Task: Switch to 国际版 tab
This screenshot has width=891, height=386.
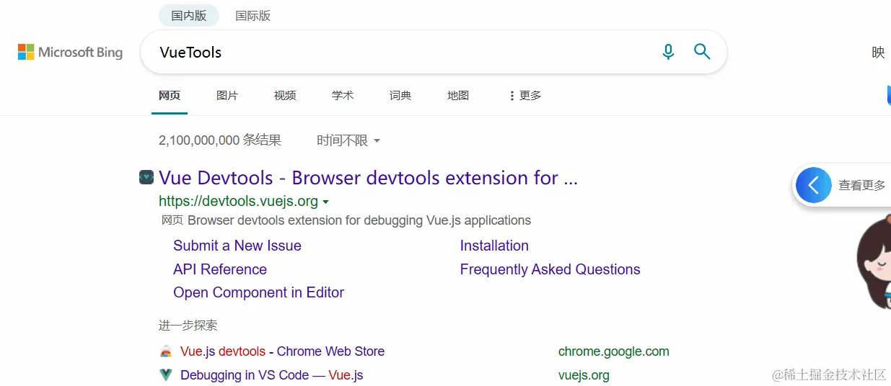Action: pos(253,15)
